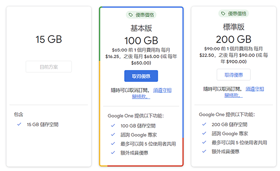
Task: Click the 取得優惠 button for 200 GB plan
Action: (234, 75)
